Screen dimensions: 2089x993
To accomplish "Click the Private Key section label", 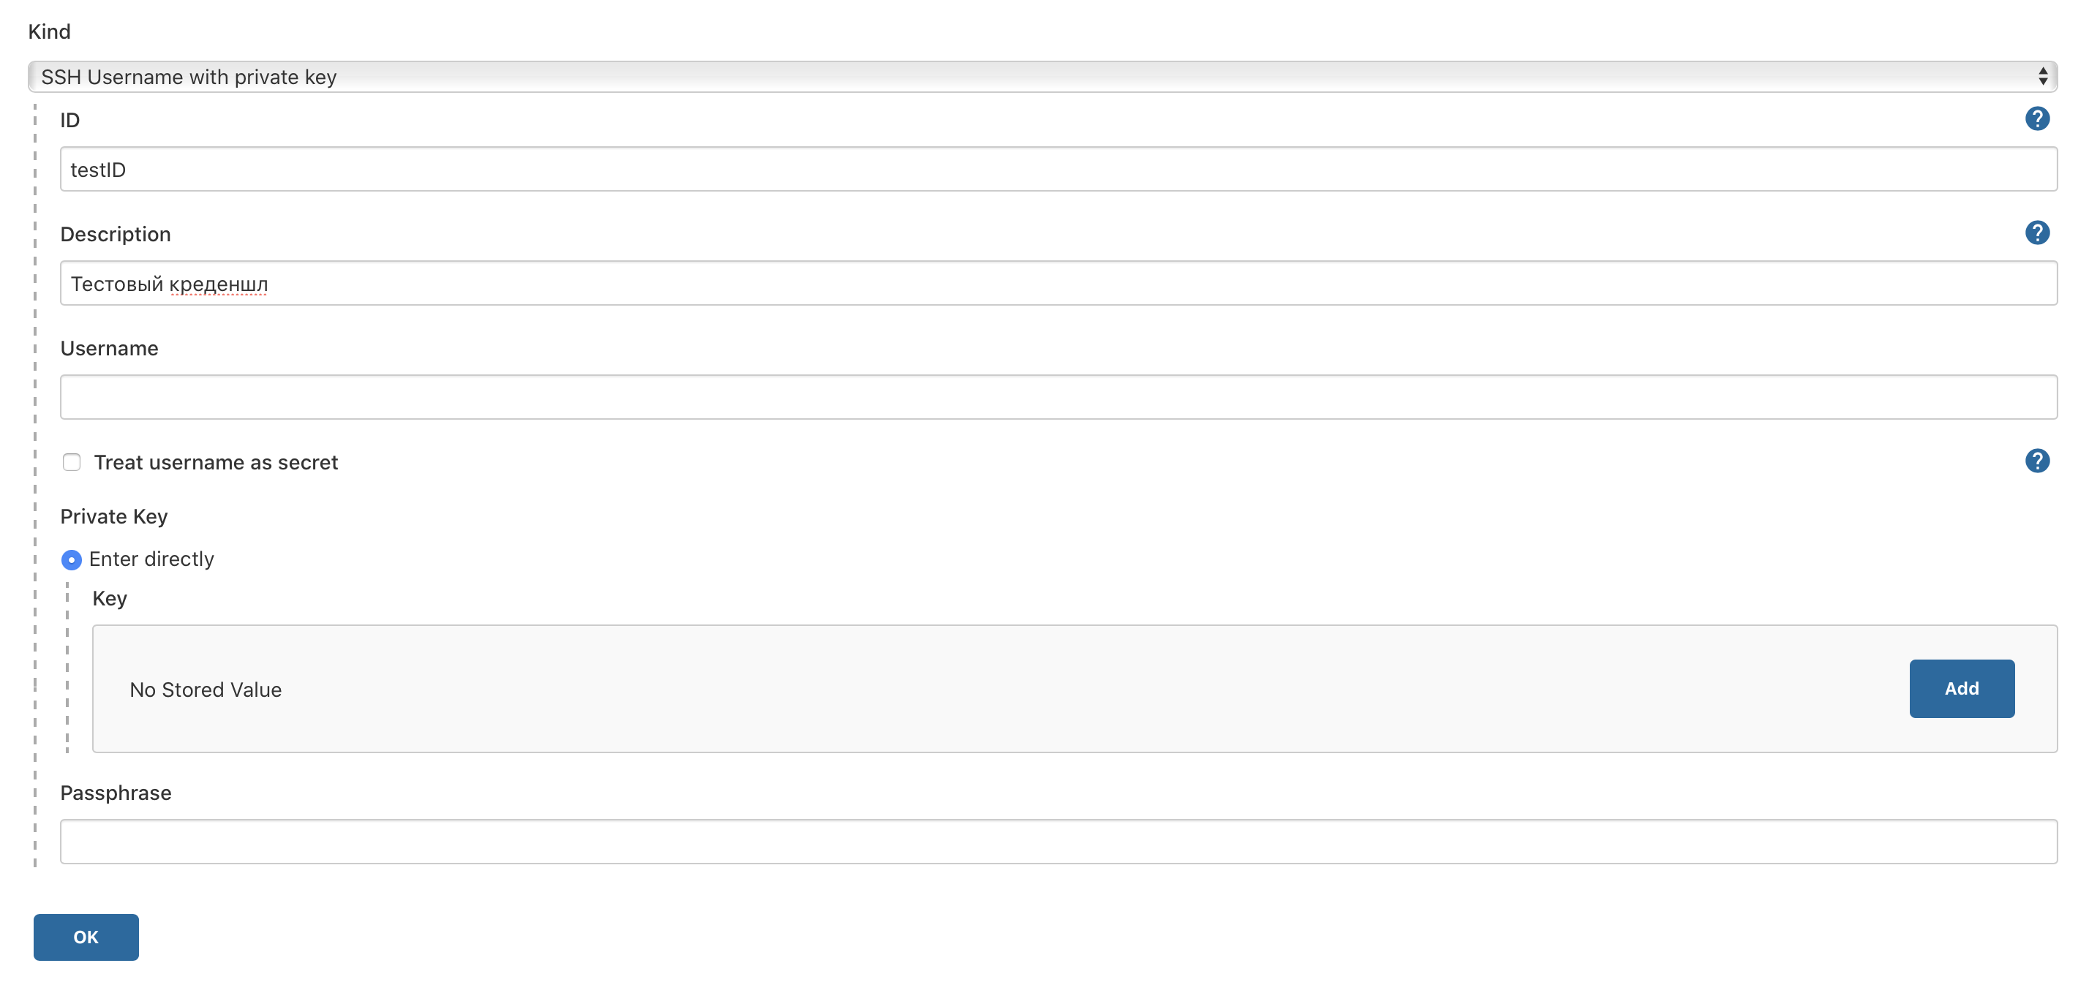I will pos(113,516).
